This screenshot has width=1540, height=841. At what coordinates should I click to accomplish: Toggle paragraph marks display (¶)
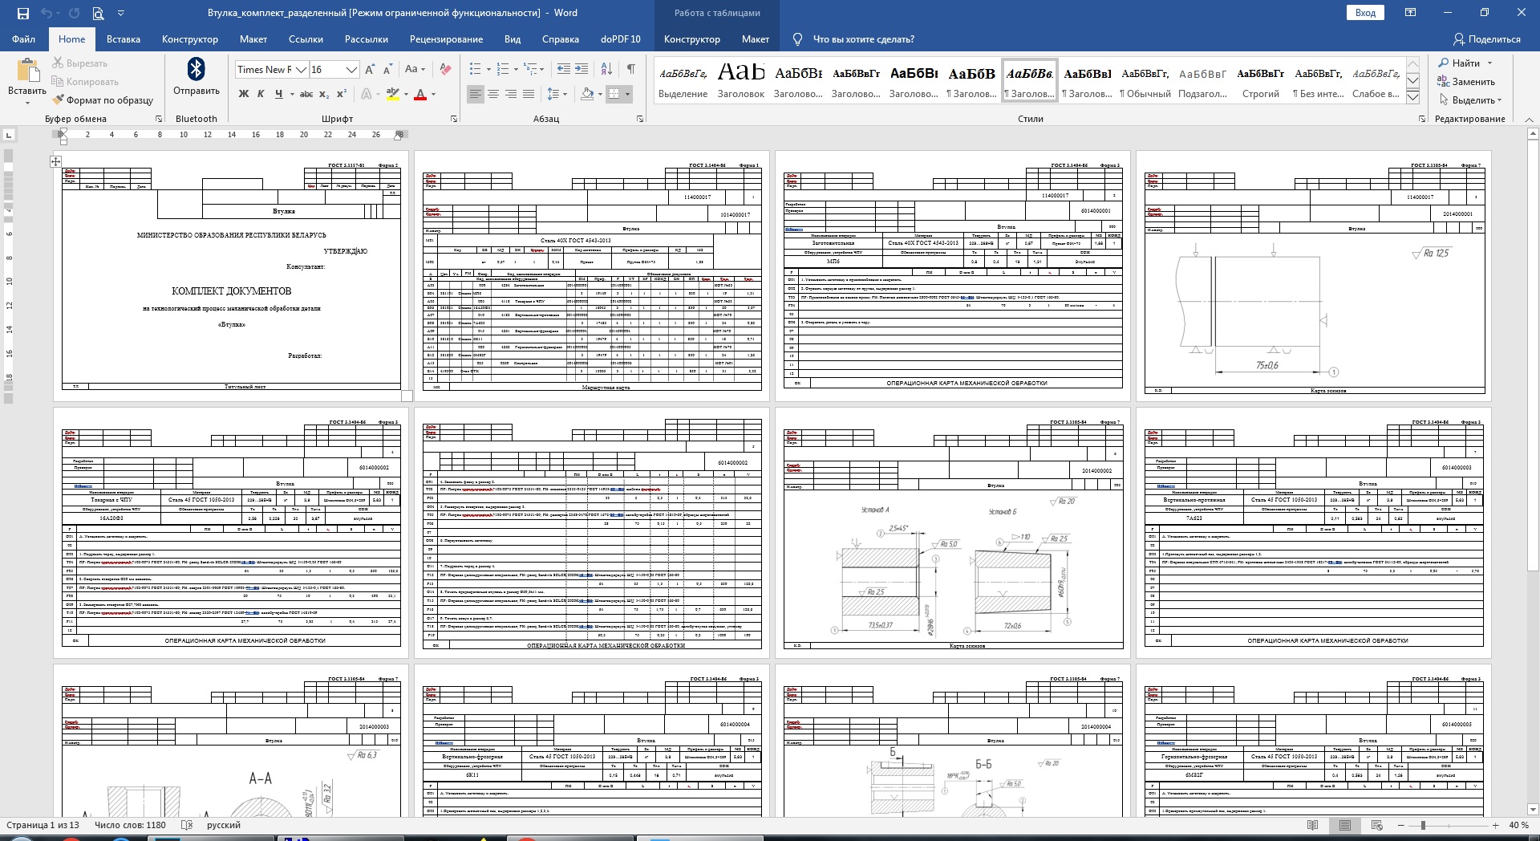click(631, 70)
